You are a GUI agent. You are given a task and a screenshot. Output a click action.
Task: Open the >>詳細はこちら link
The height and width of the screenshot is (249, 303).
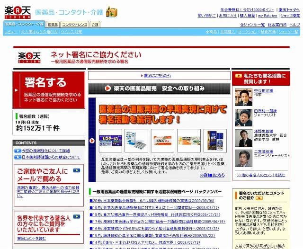[212, 175]
